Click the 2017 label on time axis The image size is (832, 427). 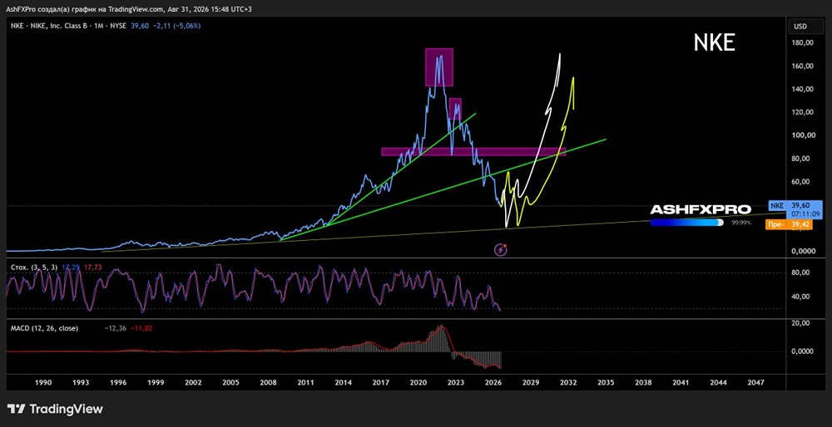pos(380,382)
